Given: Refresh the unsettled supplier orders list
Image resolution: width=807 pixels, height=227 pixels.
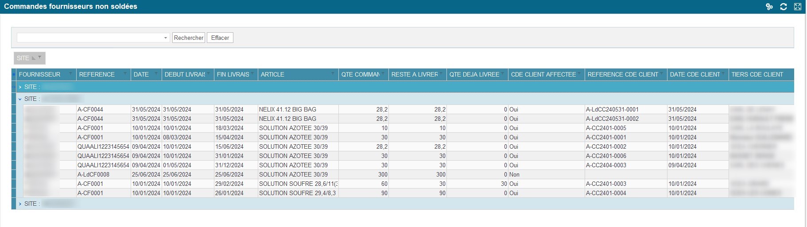Looking at the screenshot, I should pyautogui.click(x=784, y=7).
